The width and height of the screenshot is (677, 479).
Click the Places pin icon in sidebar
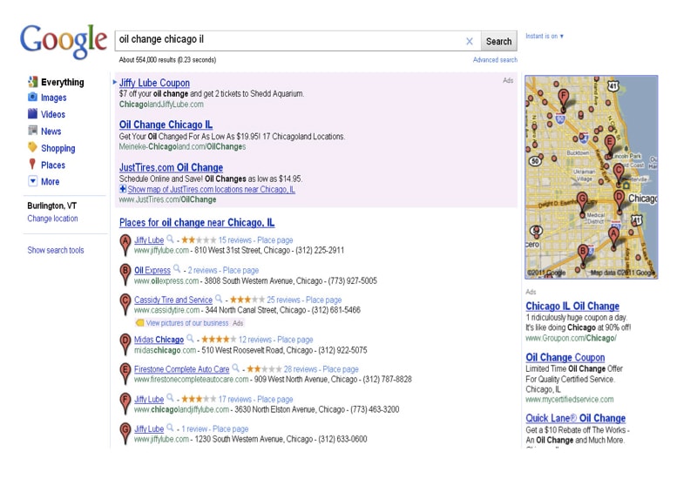pos(32,164)
